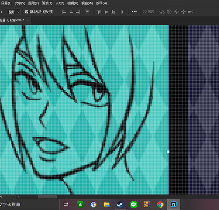219x210 pixels.
Task: Open the 視窗(W) Window menu
Action: [x=87, y=3]
